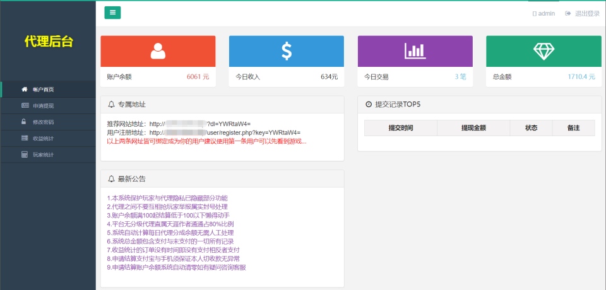Click the home icon next to 账户首页

point(25,89)
